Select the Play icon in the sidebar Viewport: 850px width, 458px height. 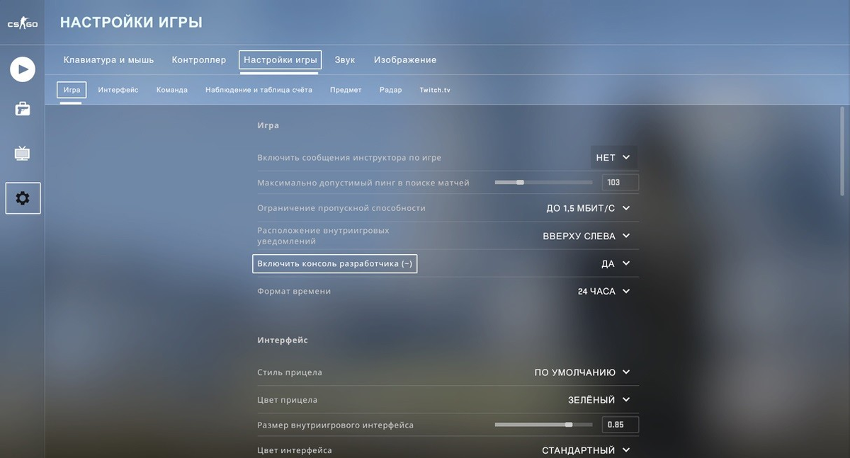[22, 69]
